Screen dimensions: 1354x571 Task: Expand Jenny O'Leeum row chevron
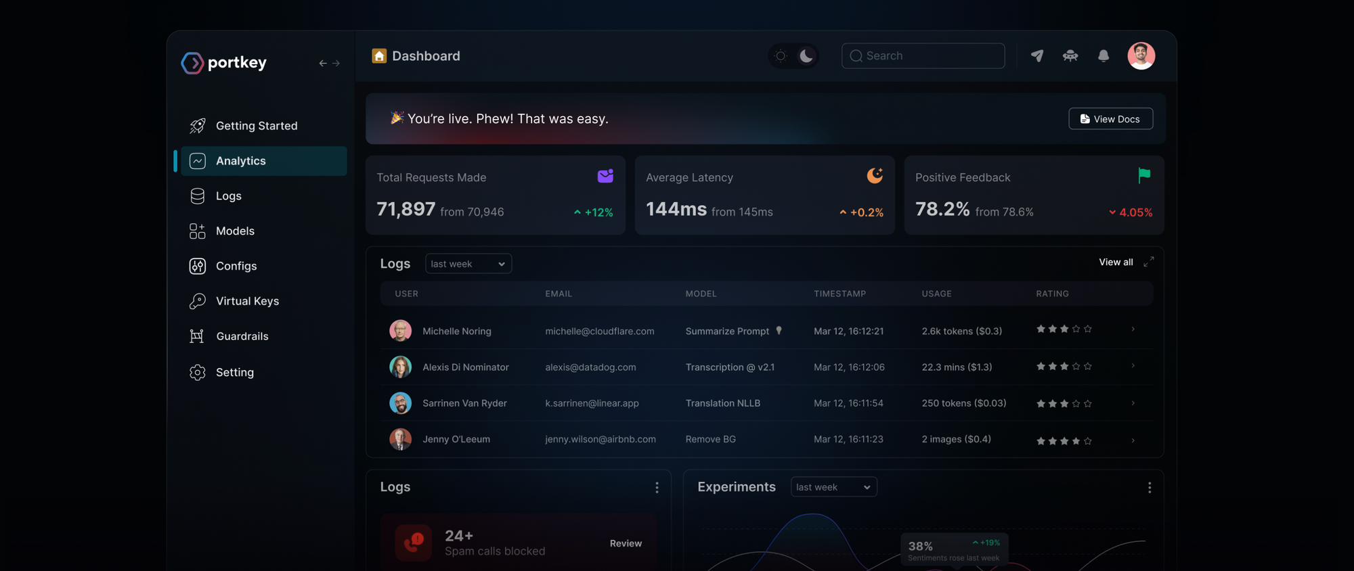tap(1133, 440)
